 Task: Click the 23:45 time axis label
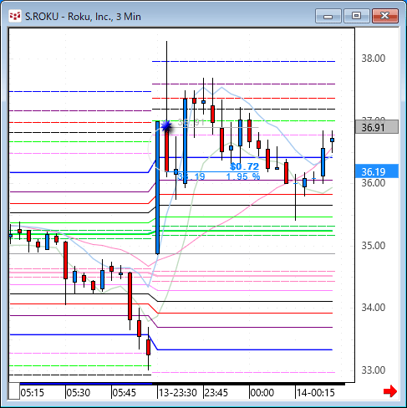coord(216,393)
